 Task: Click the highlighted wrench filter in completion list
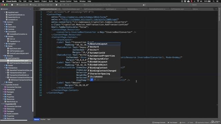(x=92, y=80)
